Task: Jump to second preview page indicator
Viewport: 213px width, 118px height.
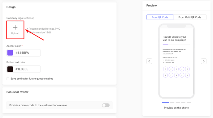Action: click(172, 103)
